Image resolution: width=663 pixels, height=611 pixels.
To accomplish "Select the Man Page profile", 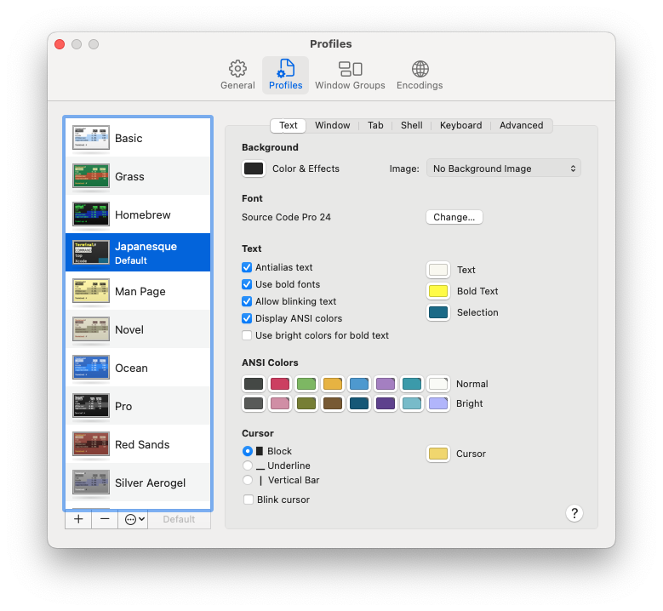I will (x=138, y=291).
